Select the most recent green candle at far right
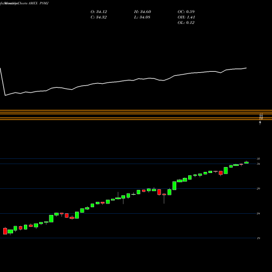This screenshot has width=272, height=272. (x=246, y=163)
